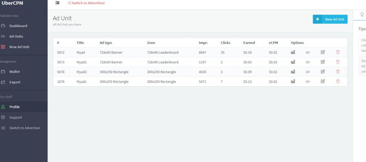The height and width of the screenshot is (162, 366).
Task: Click the Wallet icon in sidebar
Action: click(3, 72)
